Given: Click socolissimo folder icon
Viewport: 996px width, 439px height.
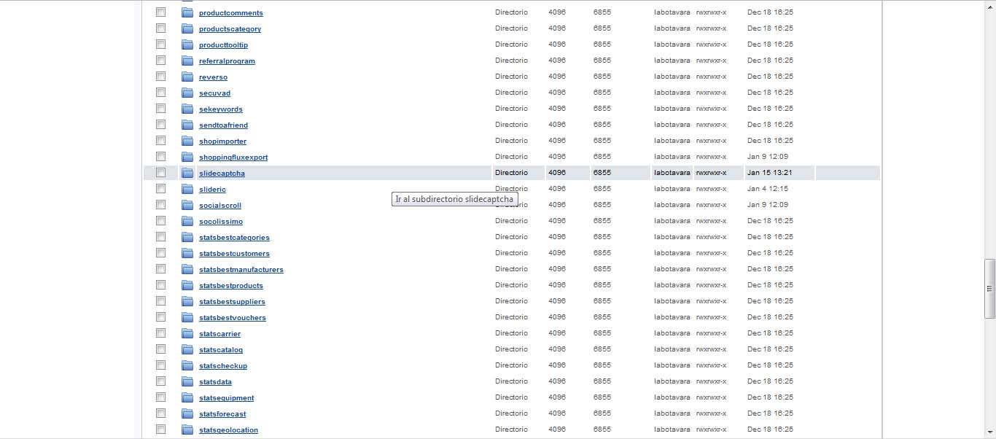Looking at the screenshot, I should click(x=187, y=221).
